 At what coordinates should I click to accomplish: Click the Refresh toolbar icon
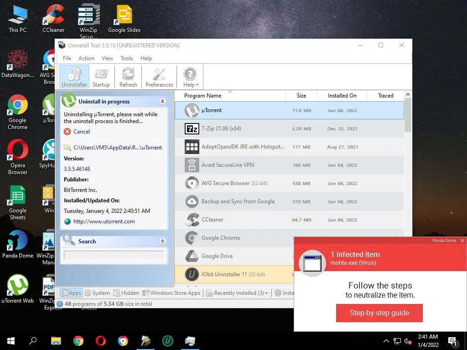[128, 77]
